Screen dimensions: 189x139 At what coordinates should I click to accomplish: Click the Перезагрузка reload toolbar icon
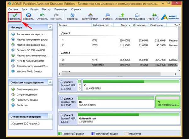coord(72,17)
